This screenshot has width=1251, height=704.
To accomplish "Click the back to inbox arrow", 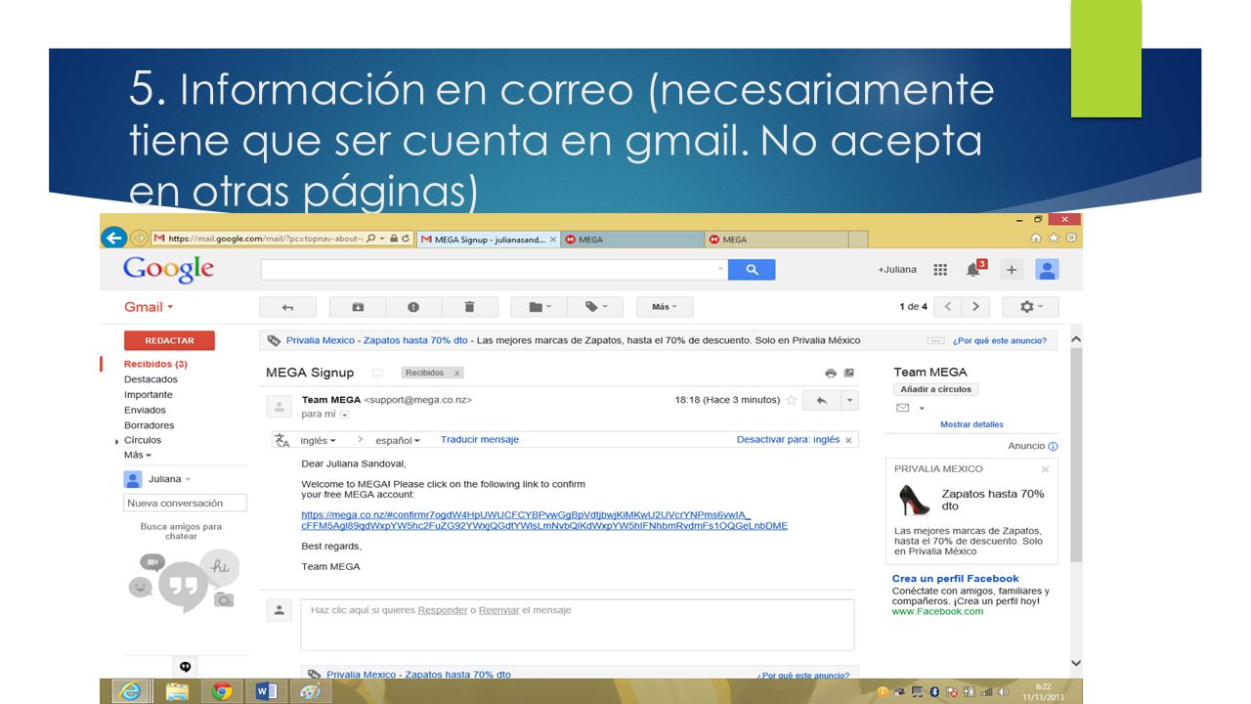I will pos(287,307).
